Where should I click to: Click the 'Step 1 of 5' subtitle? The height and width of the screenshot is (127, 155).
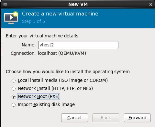(x=33, y=21)
